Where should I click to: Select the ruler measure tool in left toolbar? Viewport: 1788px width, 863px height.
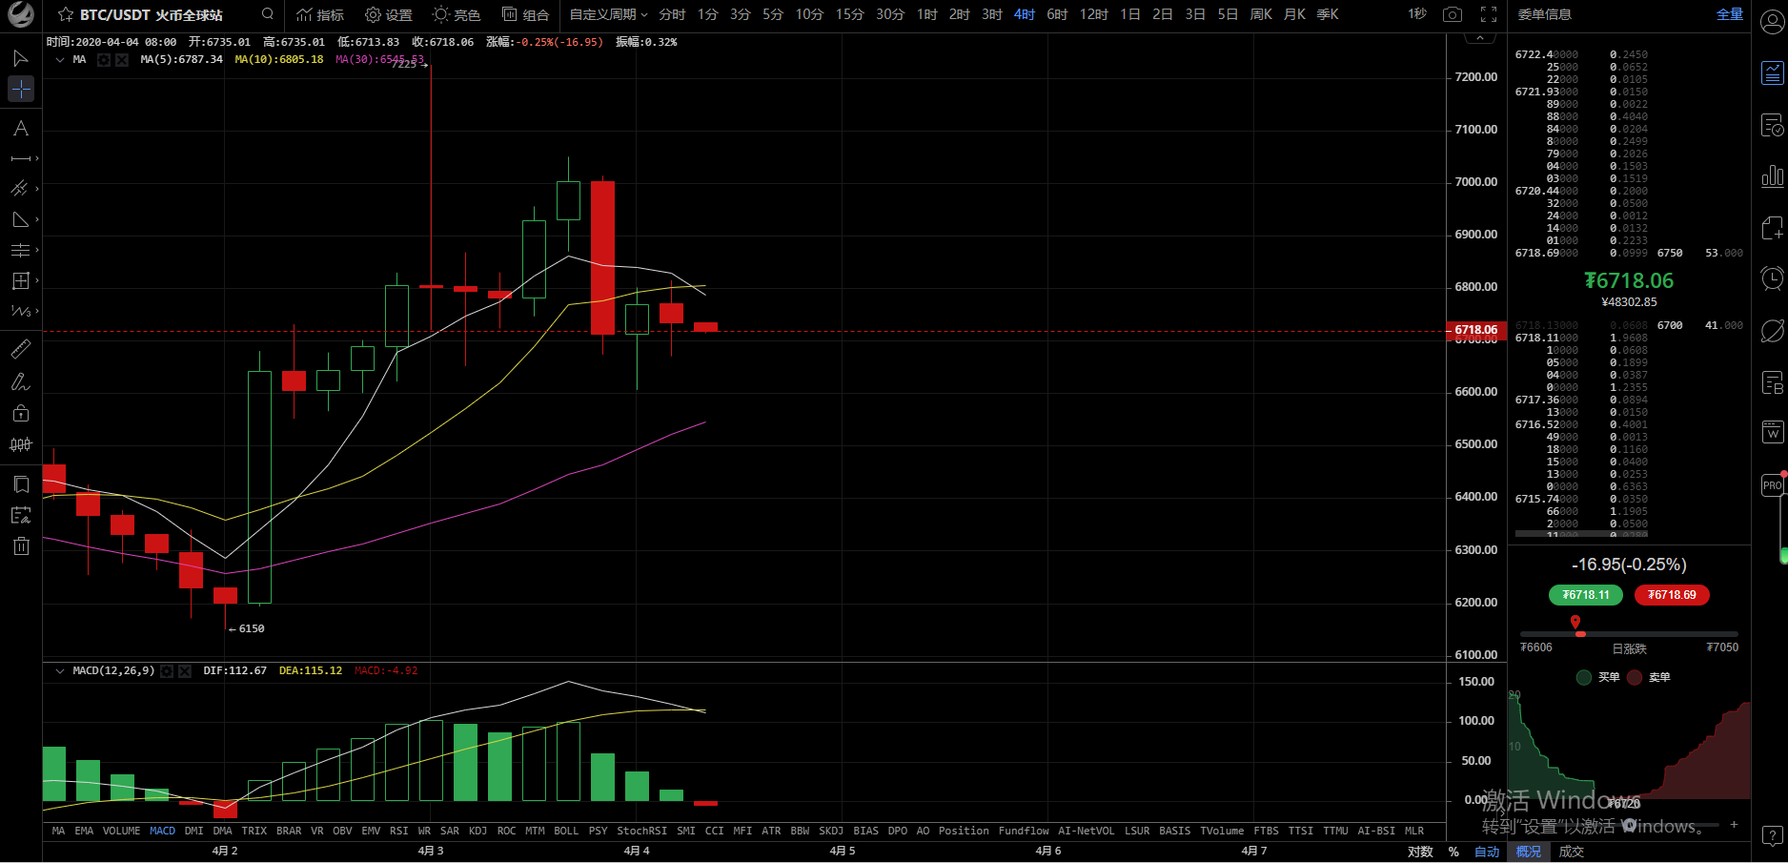pyautogui.click(x=20, y=349)
